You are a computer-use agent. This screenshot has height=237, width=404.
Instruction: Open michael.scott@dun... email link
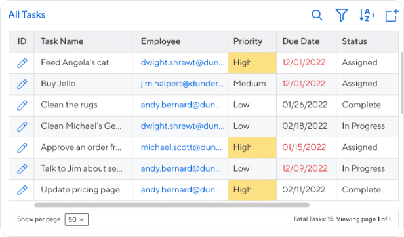pos(181,147)
